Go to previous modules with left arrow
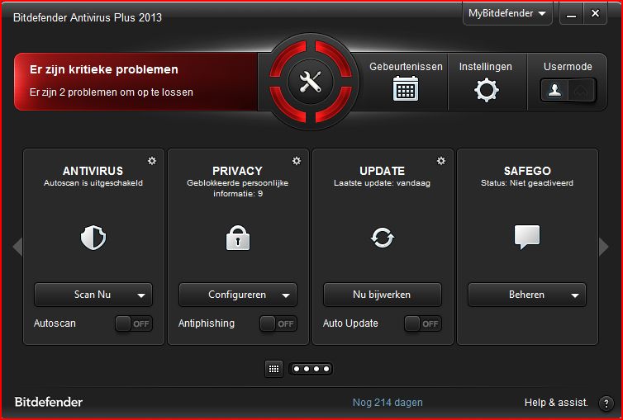 coord(17,247)
